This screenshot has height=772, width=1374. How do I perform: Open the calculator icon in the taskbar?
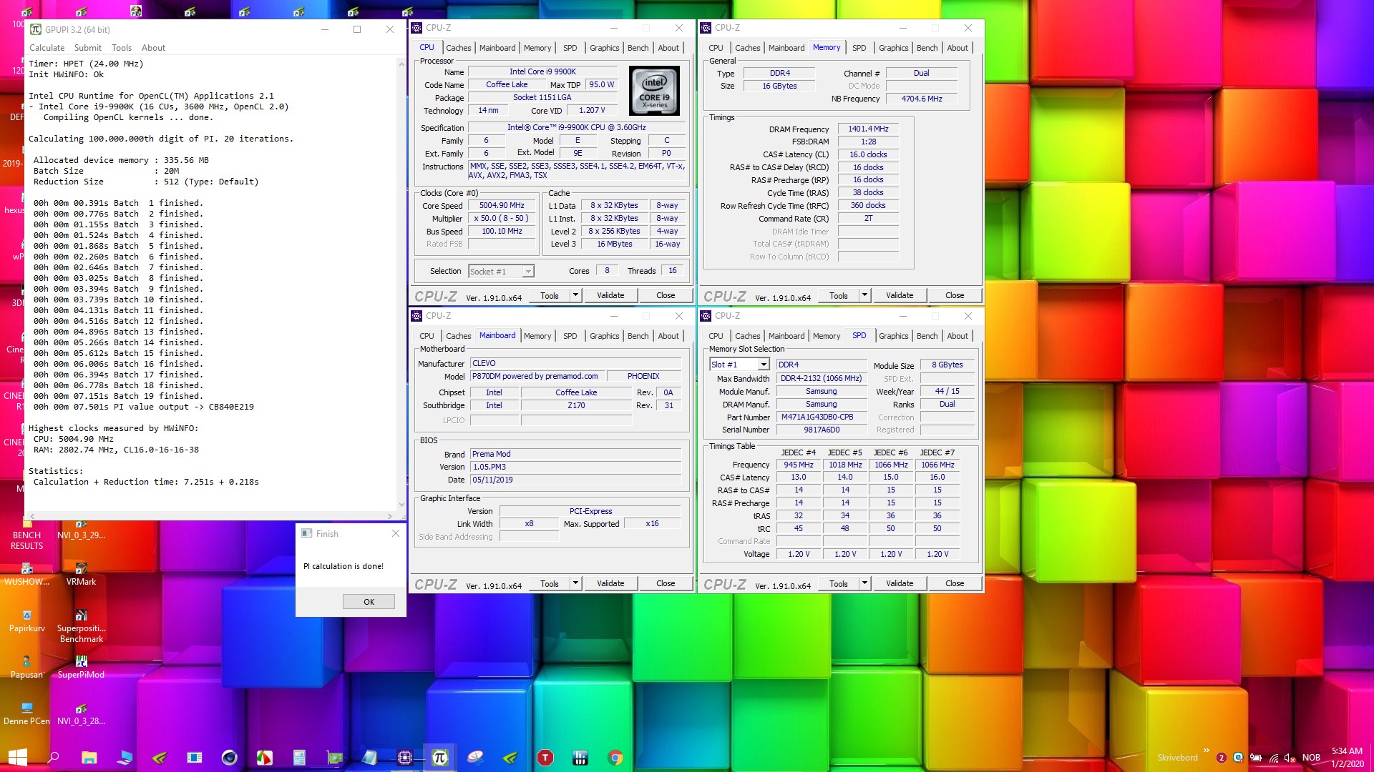pyautogui.click(x=300, y=758)
